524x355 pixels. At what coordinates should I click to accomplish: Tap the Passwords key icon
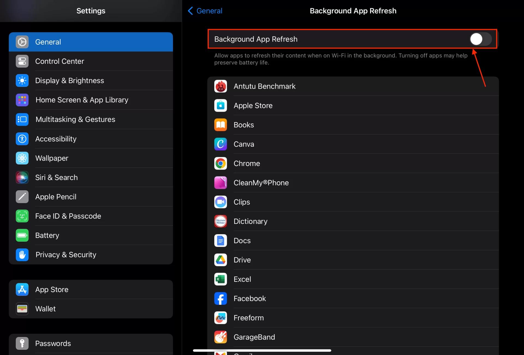click(x=22, y=344)
